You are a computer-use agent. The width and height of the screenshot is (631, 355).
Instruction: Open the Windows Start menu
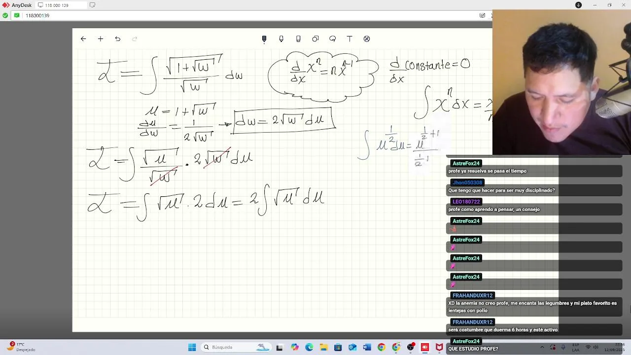coord(192,347)
